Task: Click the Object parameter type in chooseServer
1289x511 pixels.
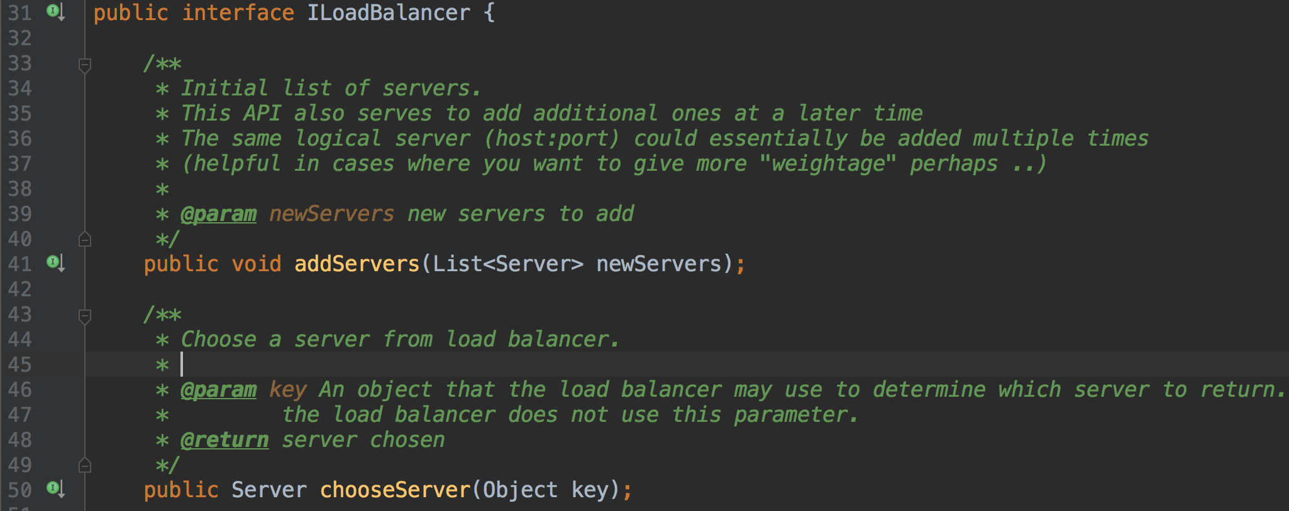Action: pos(520,490)
